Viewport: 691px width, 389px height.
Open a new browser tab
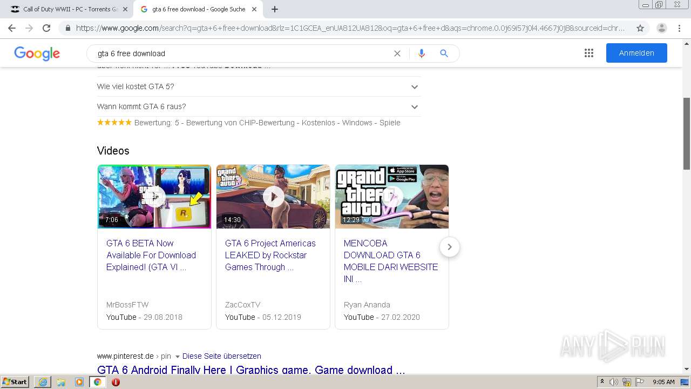[x=275, y=9]
